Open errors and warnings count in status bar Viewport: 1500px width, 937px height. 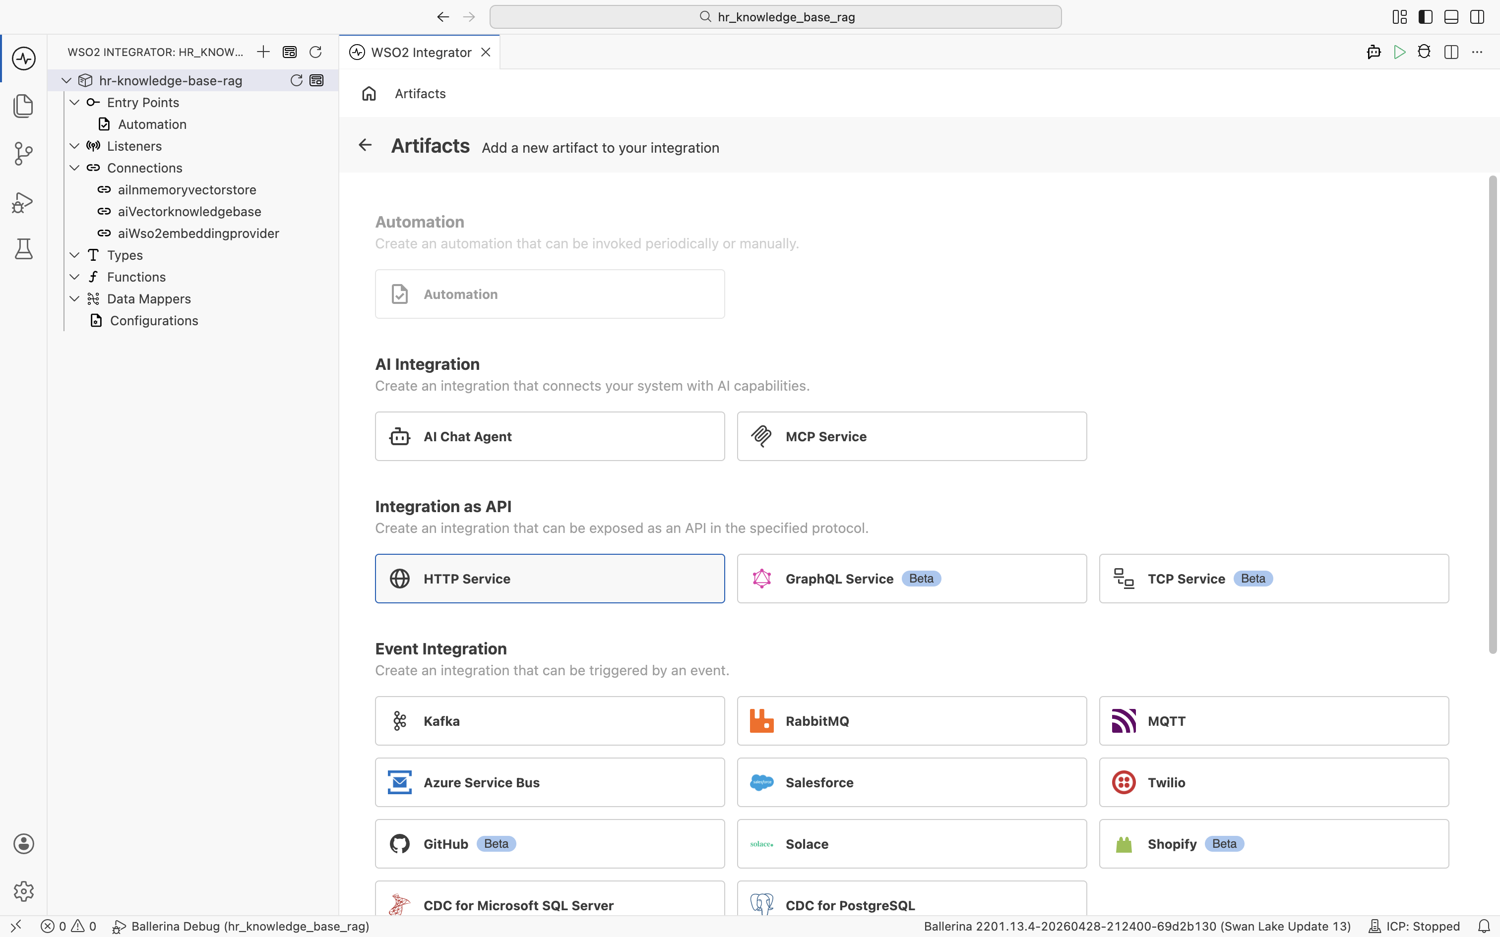pyautogui.click(x=69, y=927)
